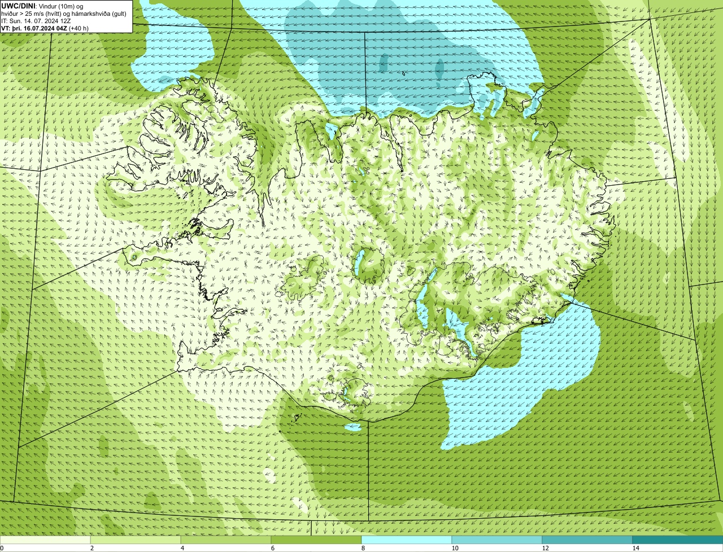Viewport: 723px width, 552px height.
Task: Click the "UWC/DINI" title text
Action: click(19, 6)
